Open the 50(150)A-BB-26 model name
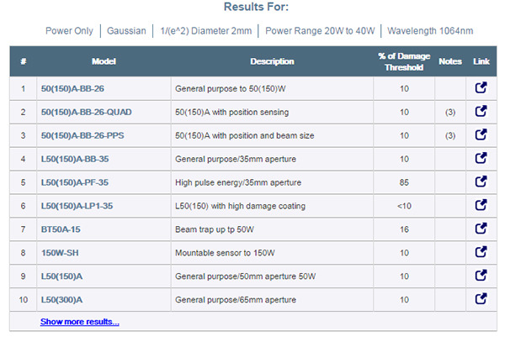This screenshot has height=342, width=505. 72,88
